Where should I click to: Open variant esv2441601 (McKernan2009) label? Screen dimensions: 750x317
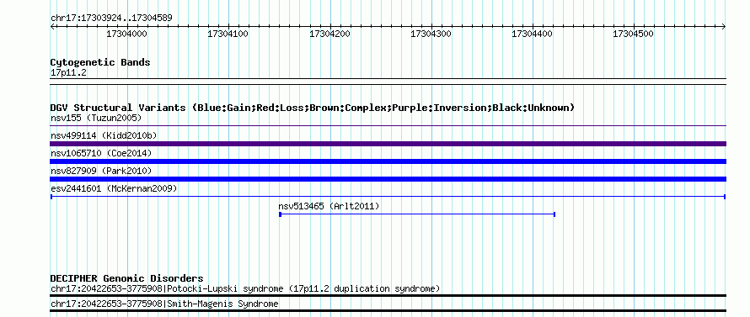pyautogui.click(x=114, y=188)
